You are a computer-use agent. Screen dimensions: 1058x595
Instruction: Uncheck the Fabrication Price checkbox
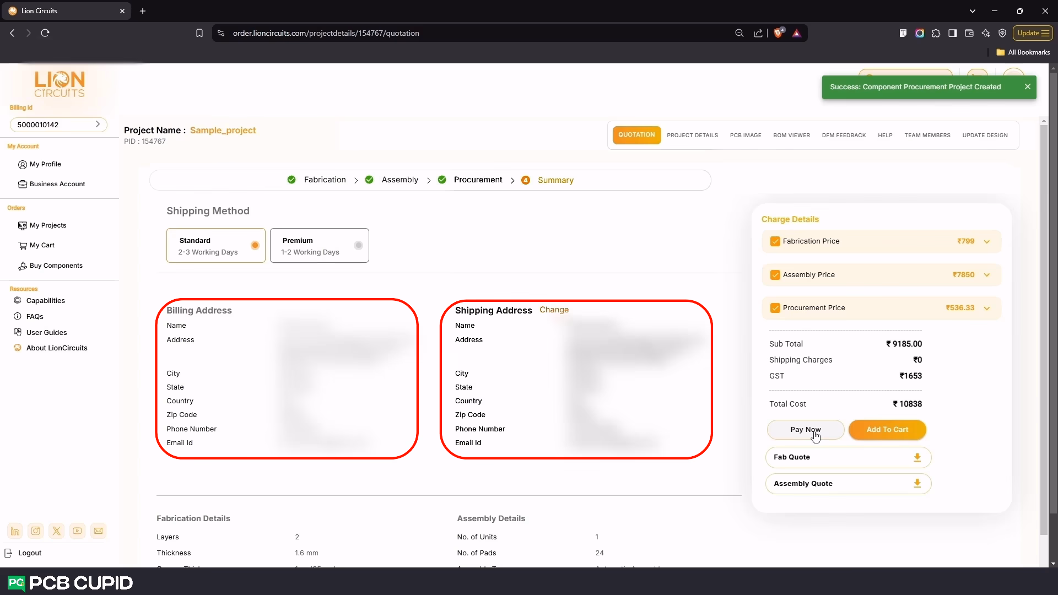point(775,241)
